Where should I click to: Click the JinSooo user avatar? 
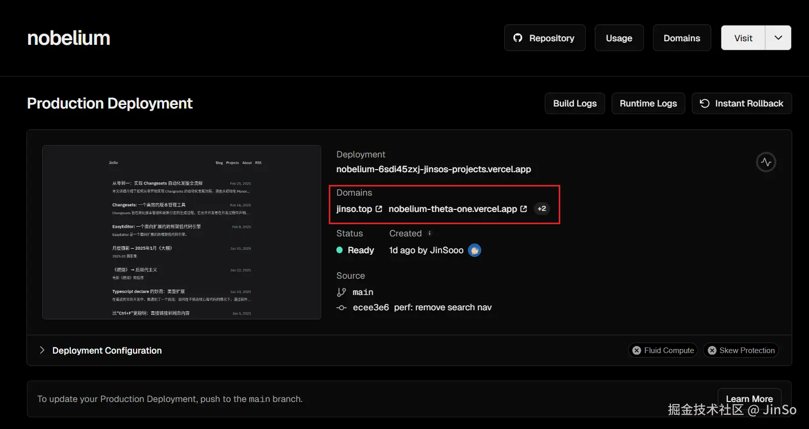(475, 250)
